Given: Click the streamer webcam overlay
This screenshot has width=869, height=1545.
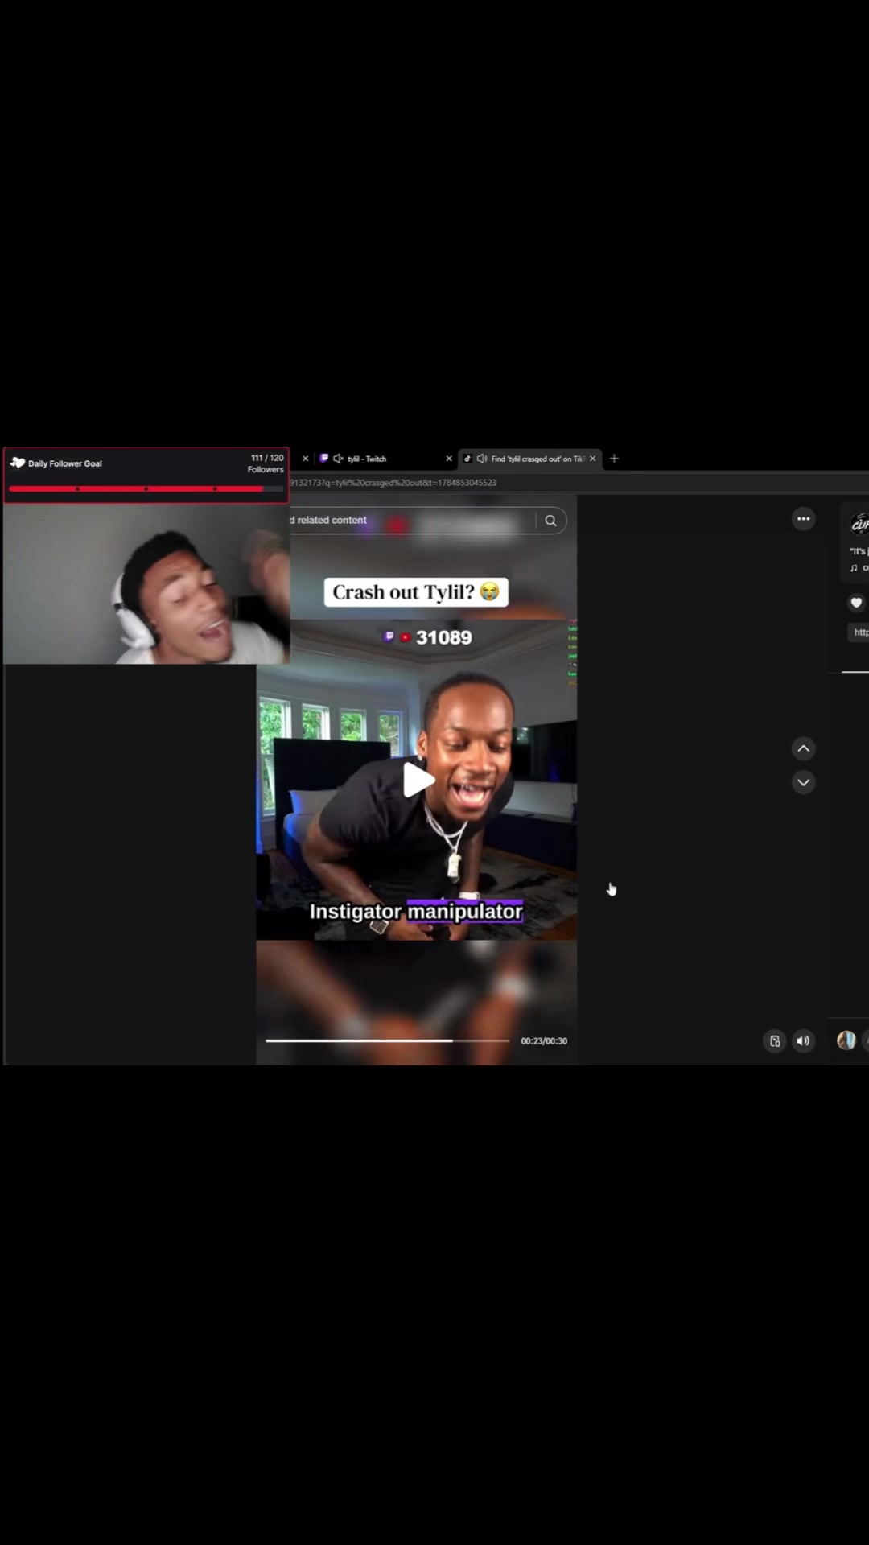Looking at the screenshot, I should 146,583.
